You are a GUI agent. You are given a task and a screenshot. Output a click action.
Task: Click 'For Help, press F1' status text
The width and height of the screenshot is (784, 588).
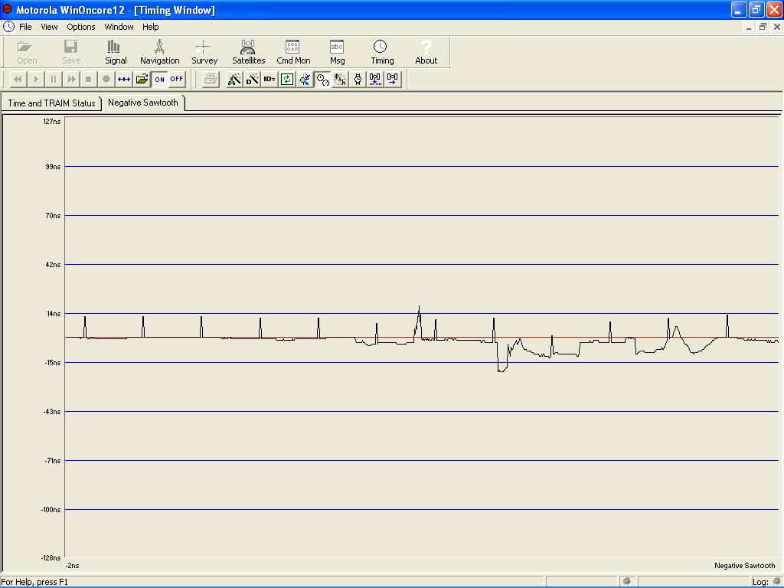(34, 582)
